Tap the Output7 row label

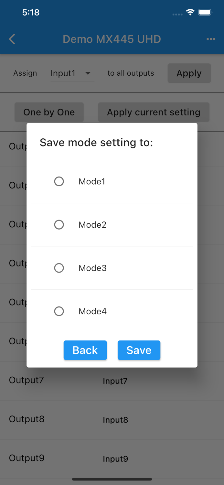pos(27,380)
